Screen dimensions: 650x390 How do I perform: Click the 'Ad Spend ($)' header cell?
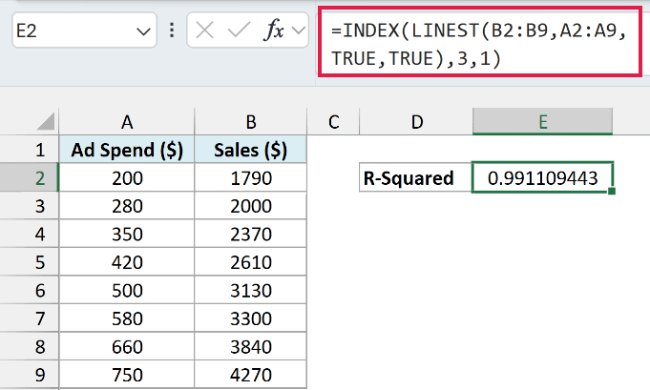pyautogui.click(x=127, y=150)
